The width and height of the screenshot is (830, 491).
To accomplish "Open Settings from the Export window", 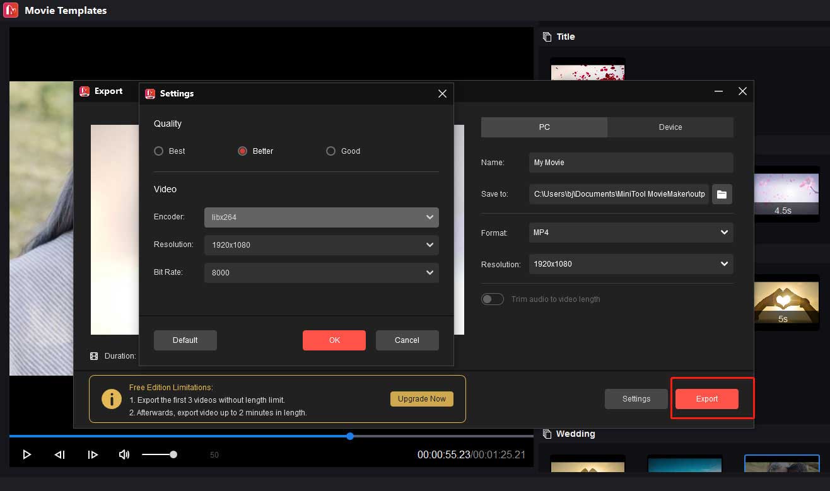I will tap(636, 399).
